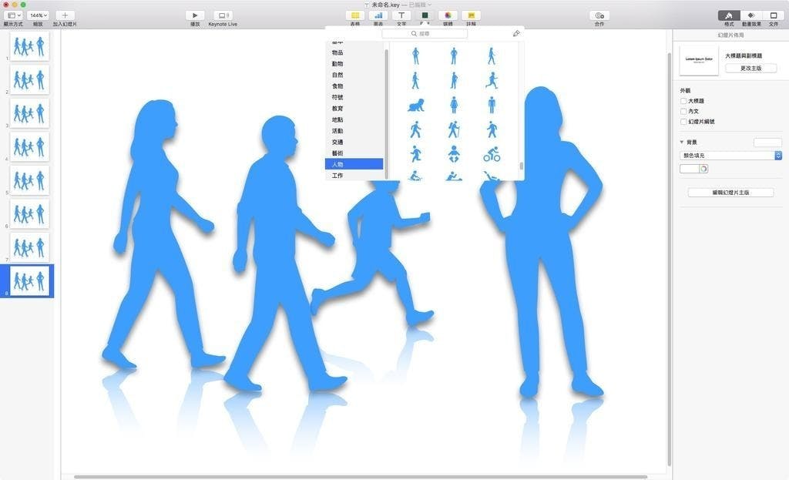The image size is (789, 480).
Task: Insert the person walking away shape, fourth row
Action: point(492,129)
